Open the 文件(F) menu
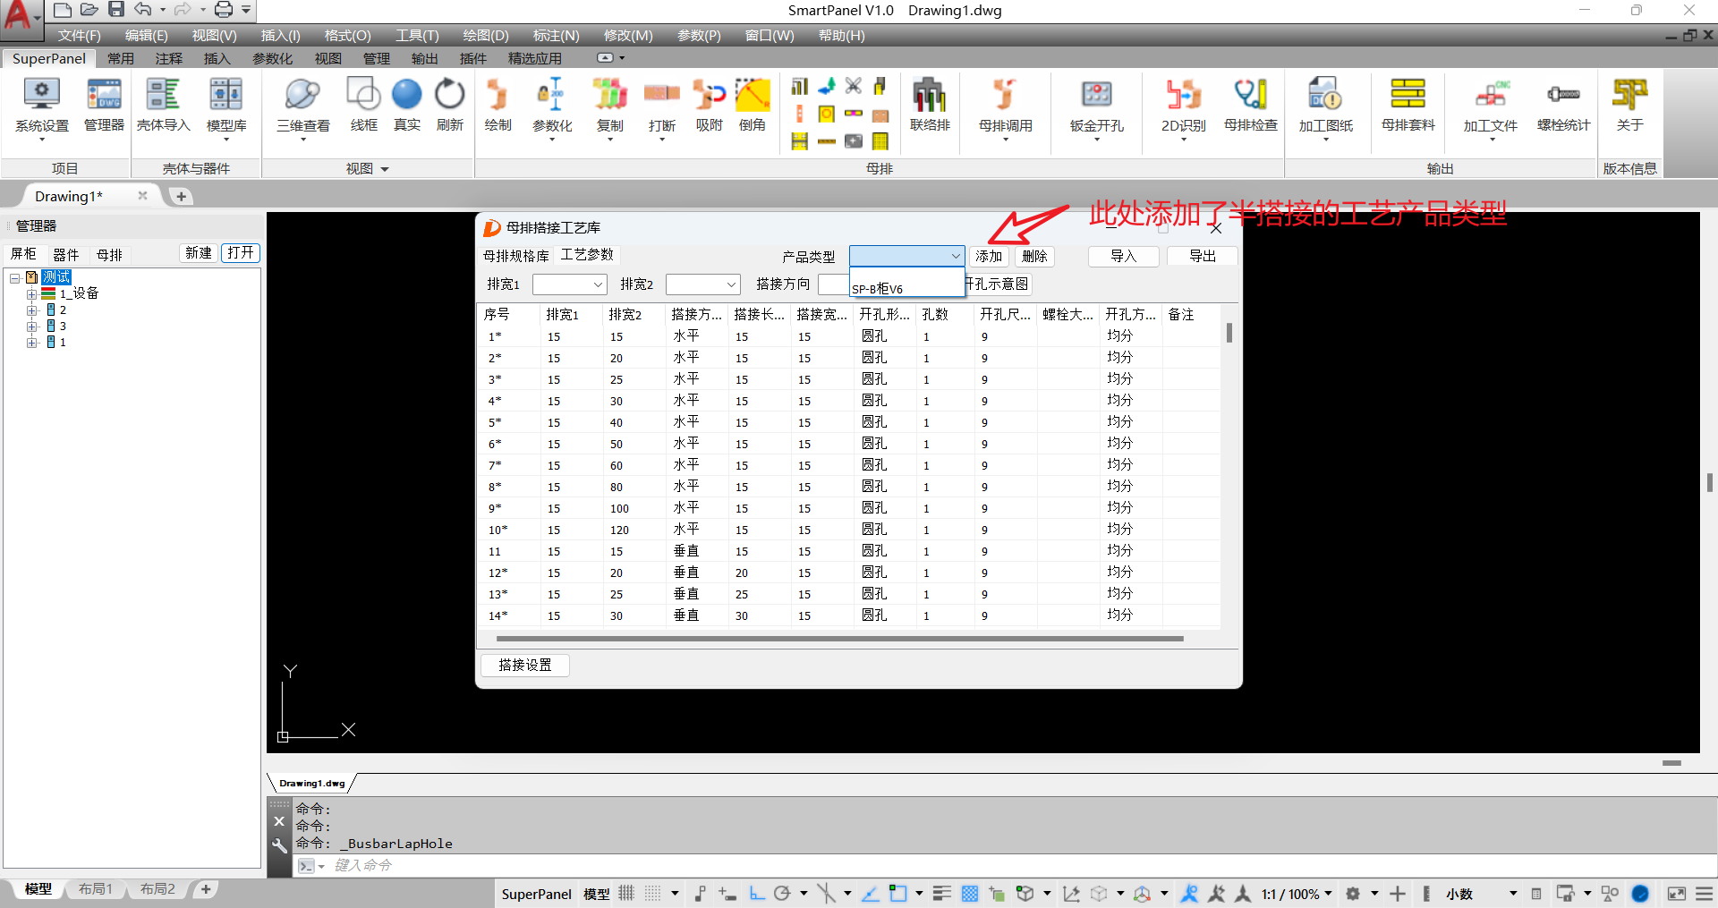Screen dimensions: 1718x908 79,36
